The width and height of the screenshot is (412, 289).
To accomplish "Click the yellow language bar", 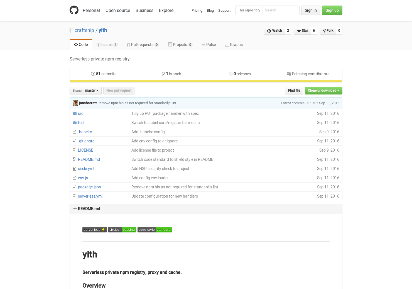I will 206,81.
